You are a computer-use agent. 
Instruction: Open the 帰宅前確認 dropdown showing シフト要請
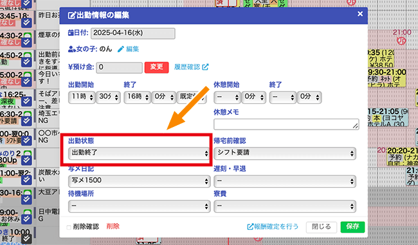pos(285,153)
